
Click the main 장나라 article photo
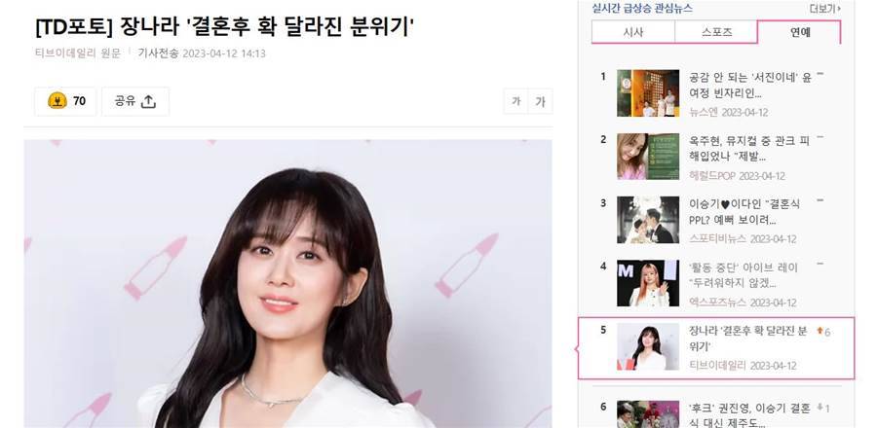(287, 283)
